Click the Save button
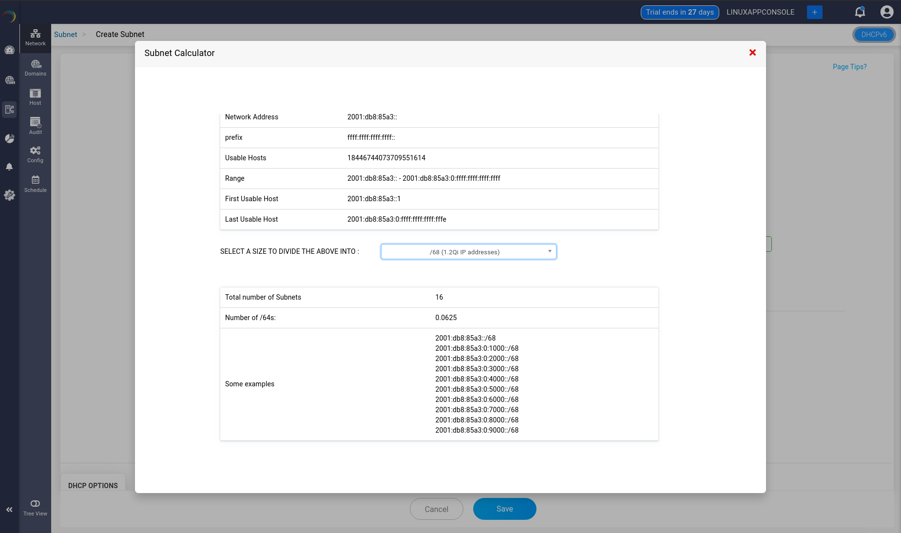Image resolution: width=901 pixels, height=533 pixels. 504,509
